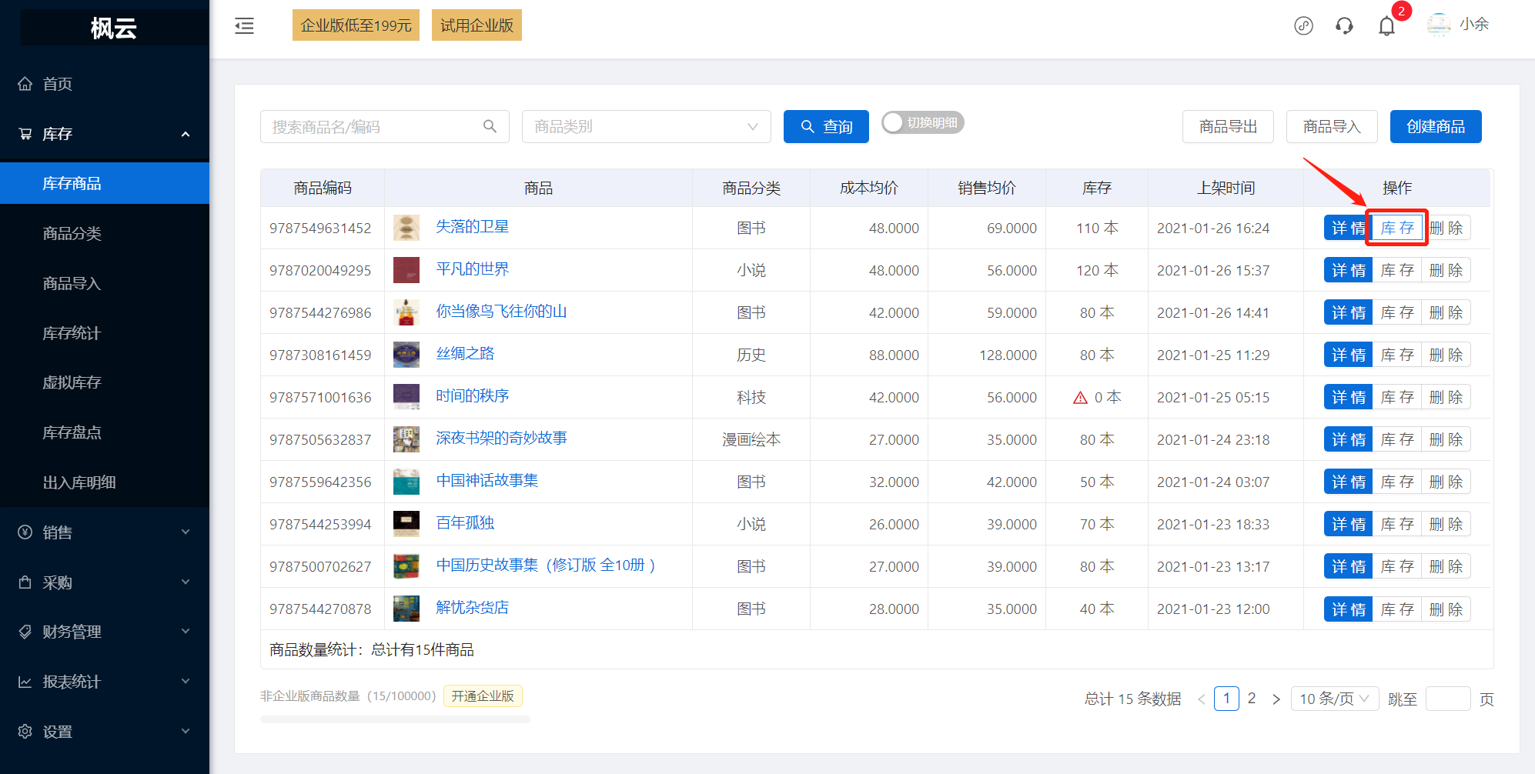This screenshot has width=1535, height=774.
Task: Select 出入库明细 menu item
Action: point(105,482)
